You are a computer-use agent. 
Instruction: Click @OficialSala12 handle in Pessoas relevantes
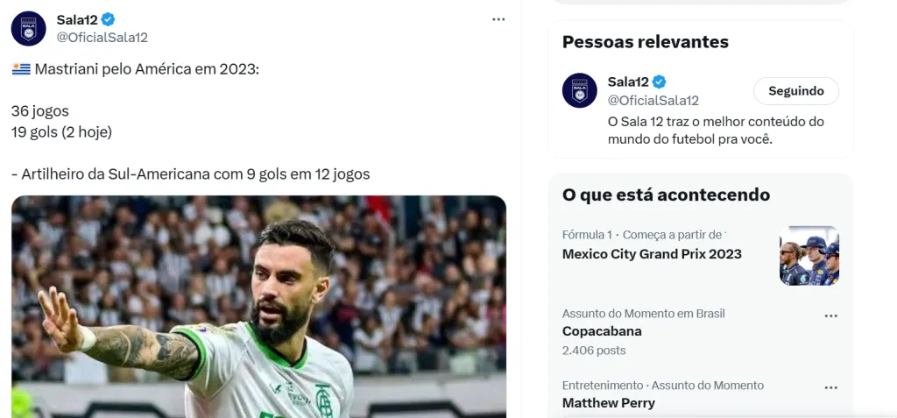(653, 100)
